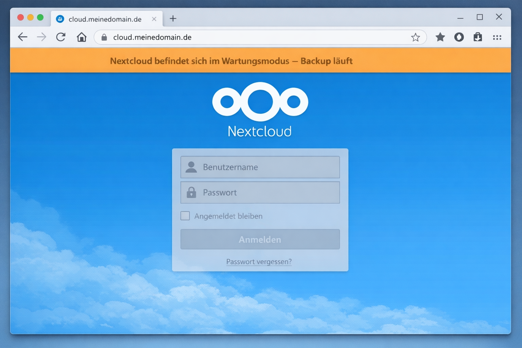The width and height of the screenshot is (522, 348).
Task: Click the bookmarks star next to the toolbar
Action: [x=440, y=37]
